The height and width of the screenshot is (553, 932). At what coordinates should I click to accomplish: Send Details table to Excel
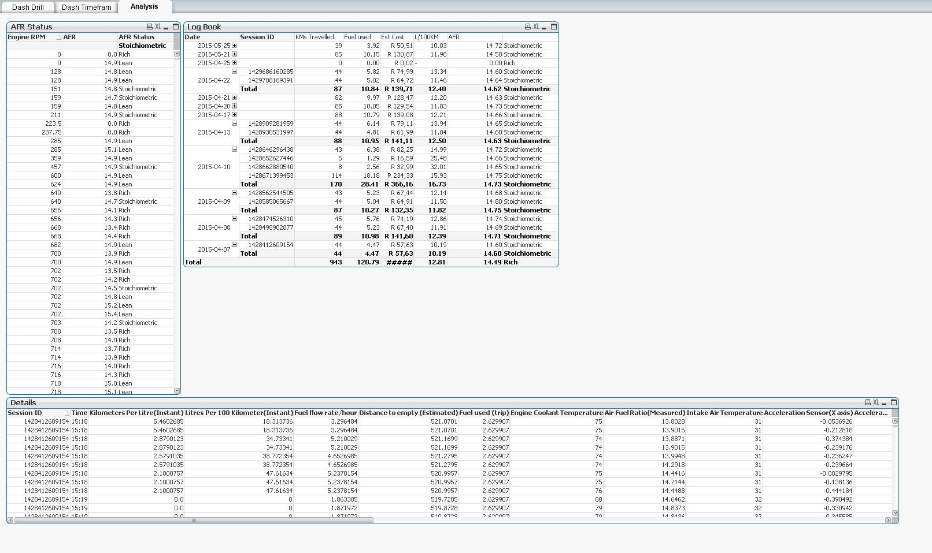(876, 402)
